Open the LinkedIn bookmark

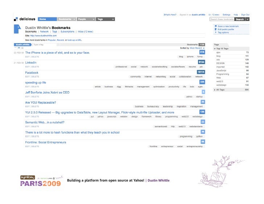click(x=31, y=63)
